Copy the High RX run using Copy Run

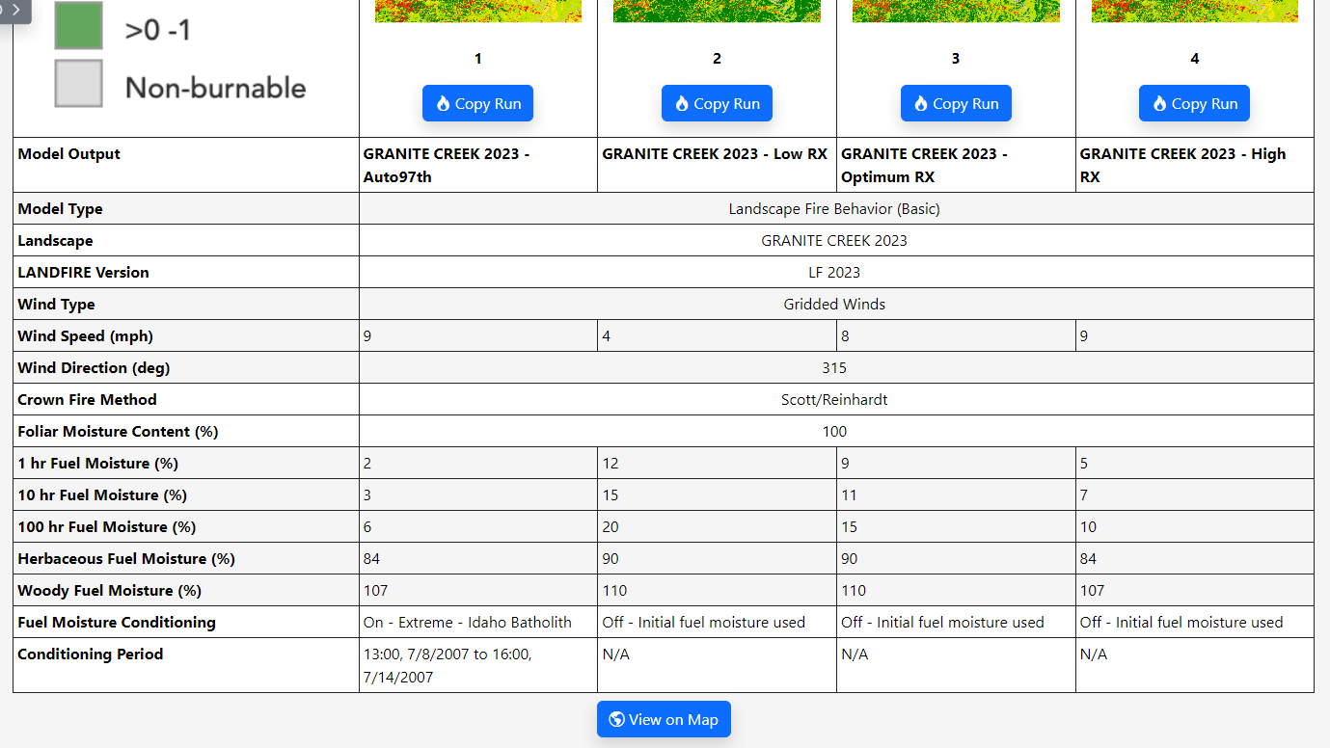tap(1194, 103)
